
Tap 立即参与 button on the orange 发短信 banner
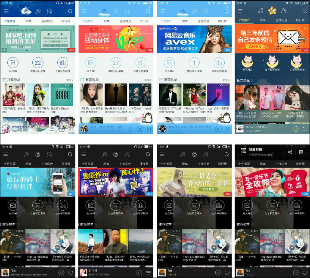point(255,47)
